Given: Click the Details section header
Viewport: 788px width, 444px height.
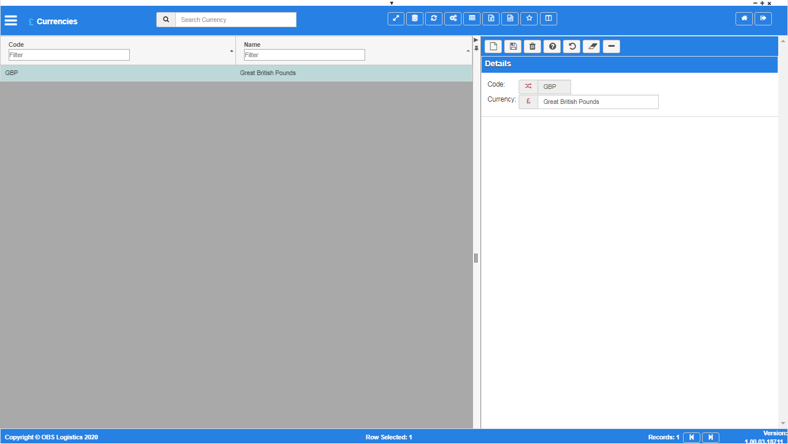Looking at the screenshot, I should 630,64.
